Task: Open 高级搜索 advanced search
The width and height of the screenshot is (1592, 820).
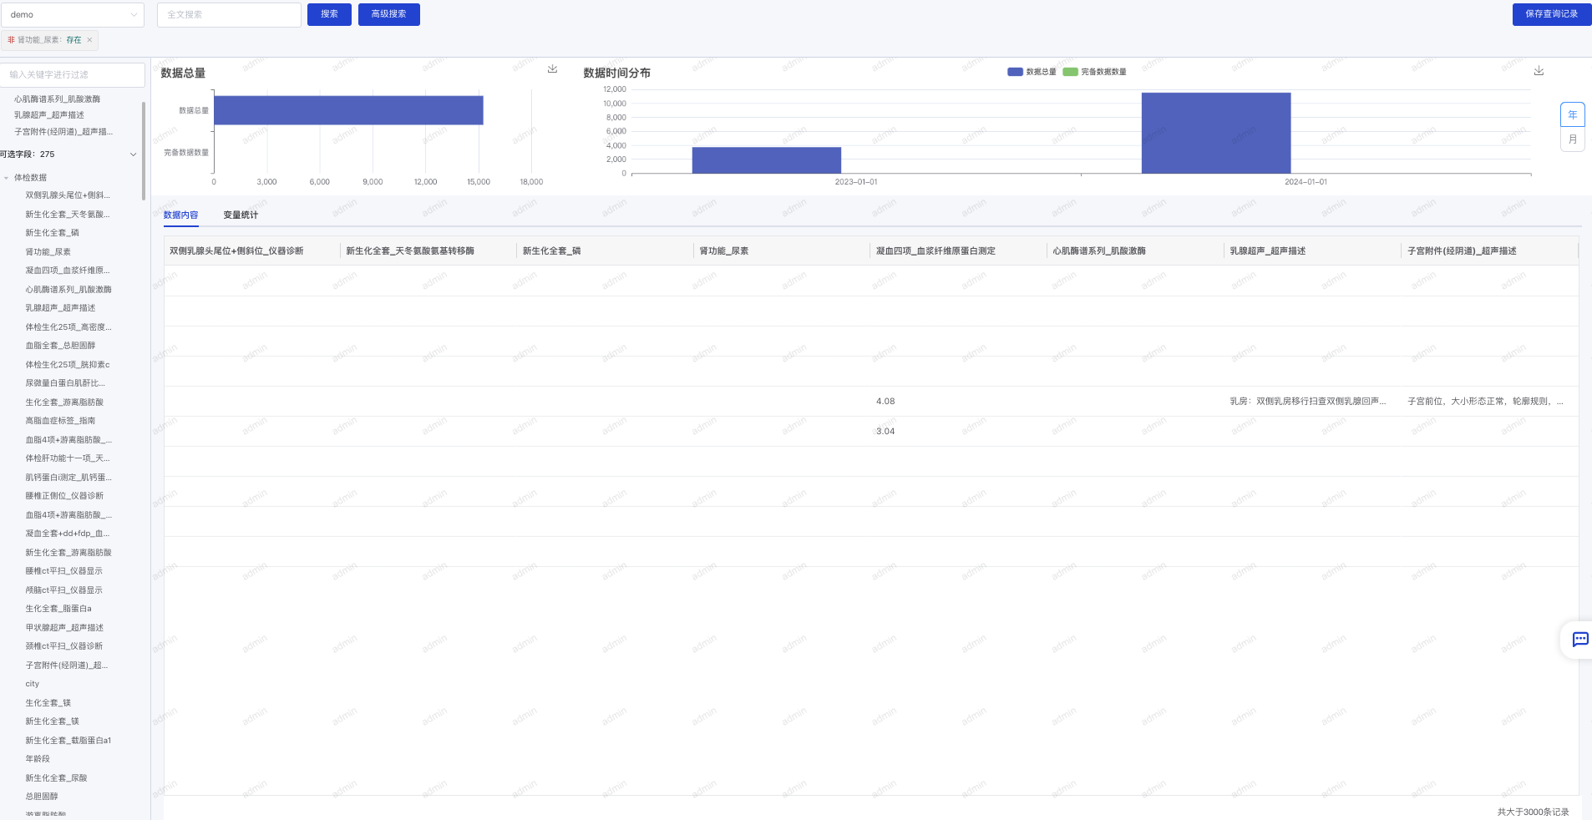Action: pos(388,14)
